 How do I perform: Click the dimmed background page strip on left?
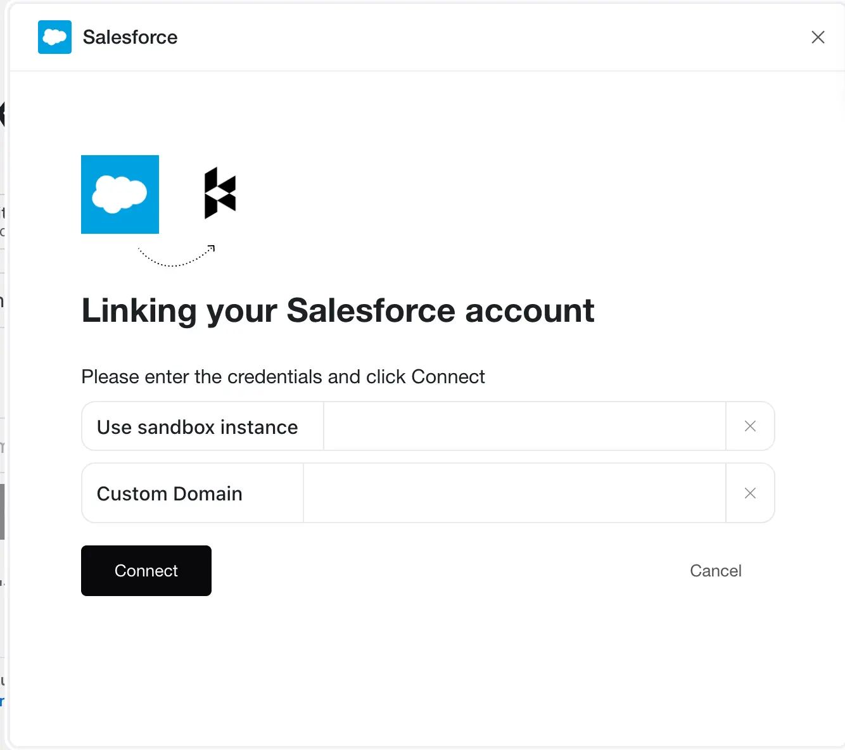(3, 375)
